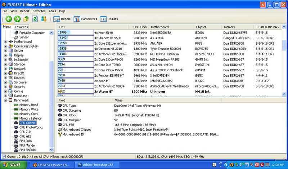This screenshot has height=169, width=288.
Task: Select Portable Computer in the tree
Action: [x=32, y=33]
